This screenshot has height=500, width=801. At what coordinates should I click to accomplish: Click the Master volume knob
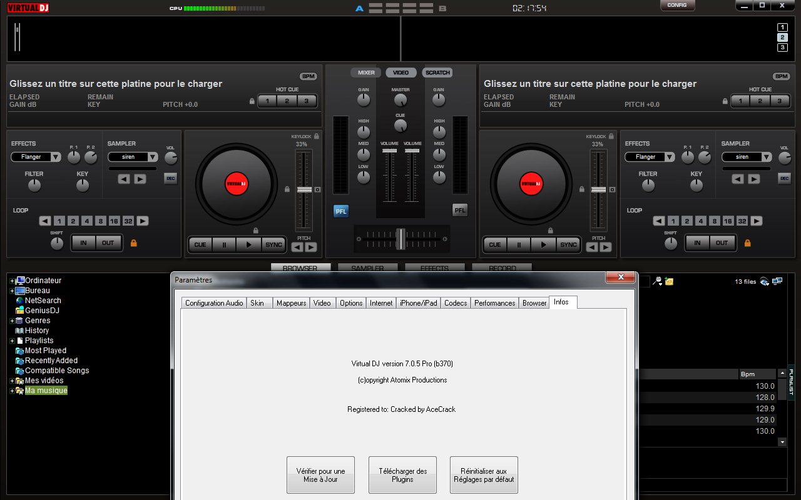point(400,100)
